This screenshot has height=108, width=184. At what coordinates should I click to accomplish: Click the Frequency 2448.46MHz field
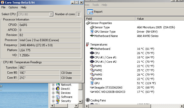coord(50,45)
